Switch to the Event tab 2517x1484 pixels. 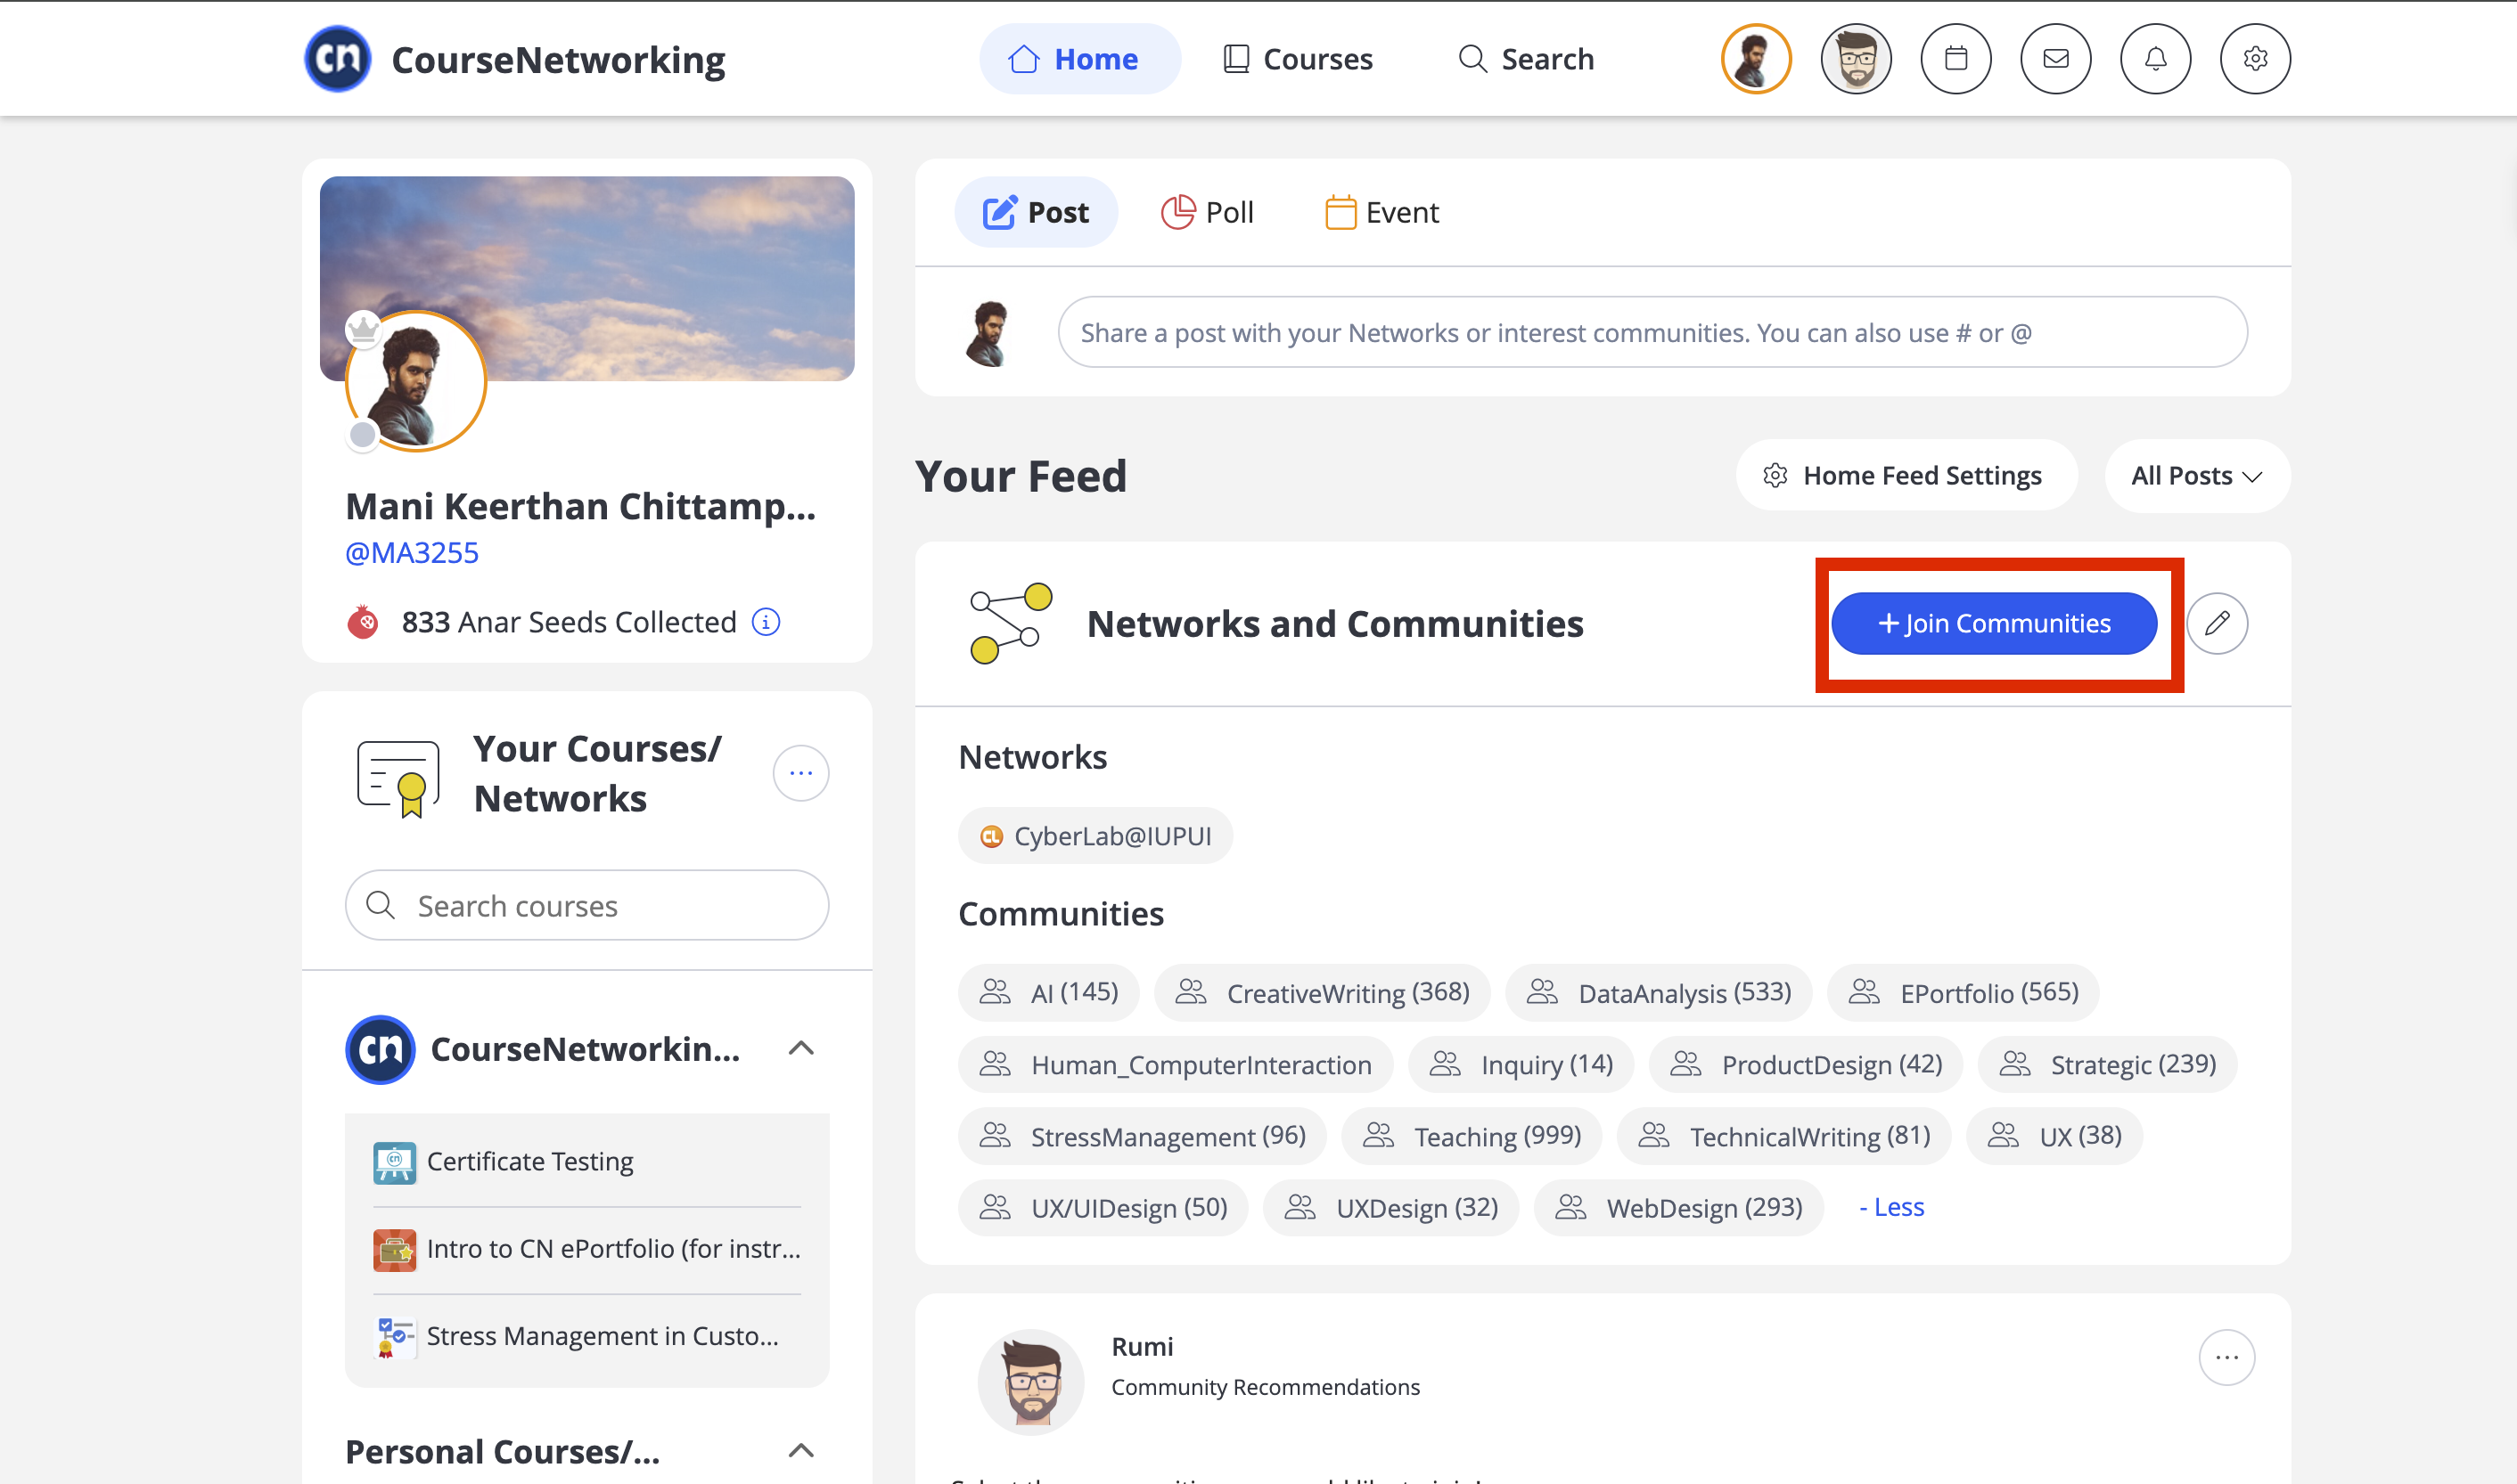tap(1381, 212)
